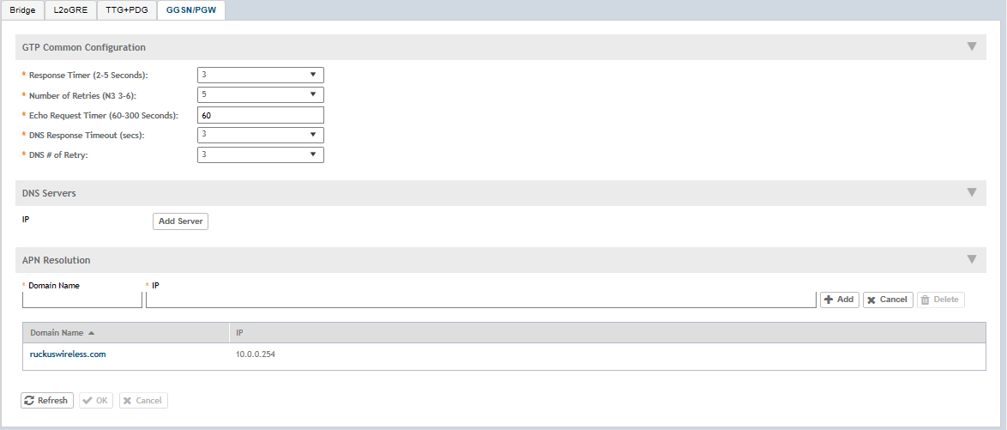Viewport: 1007px width, 430px height.
Task: Click the Refresh button
Action: point(46,401)
